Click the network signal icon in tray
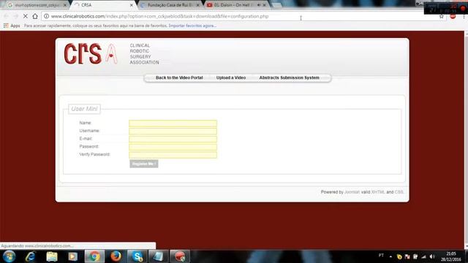This screenshot has width=468, height=263. tap(424, 256)
